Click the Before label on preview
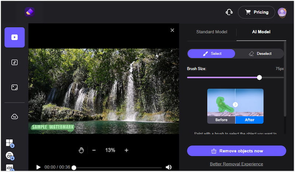 point(221,120)
